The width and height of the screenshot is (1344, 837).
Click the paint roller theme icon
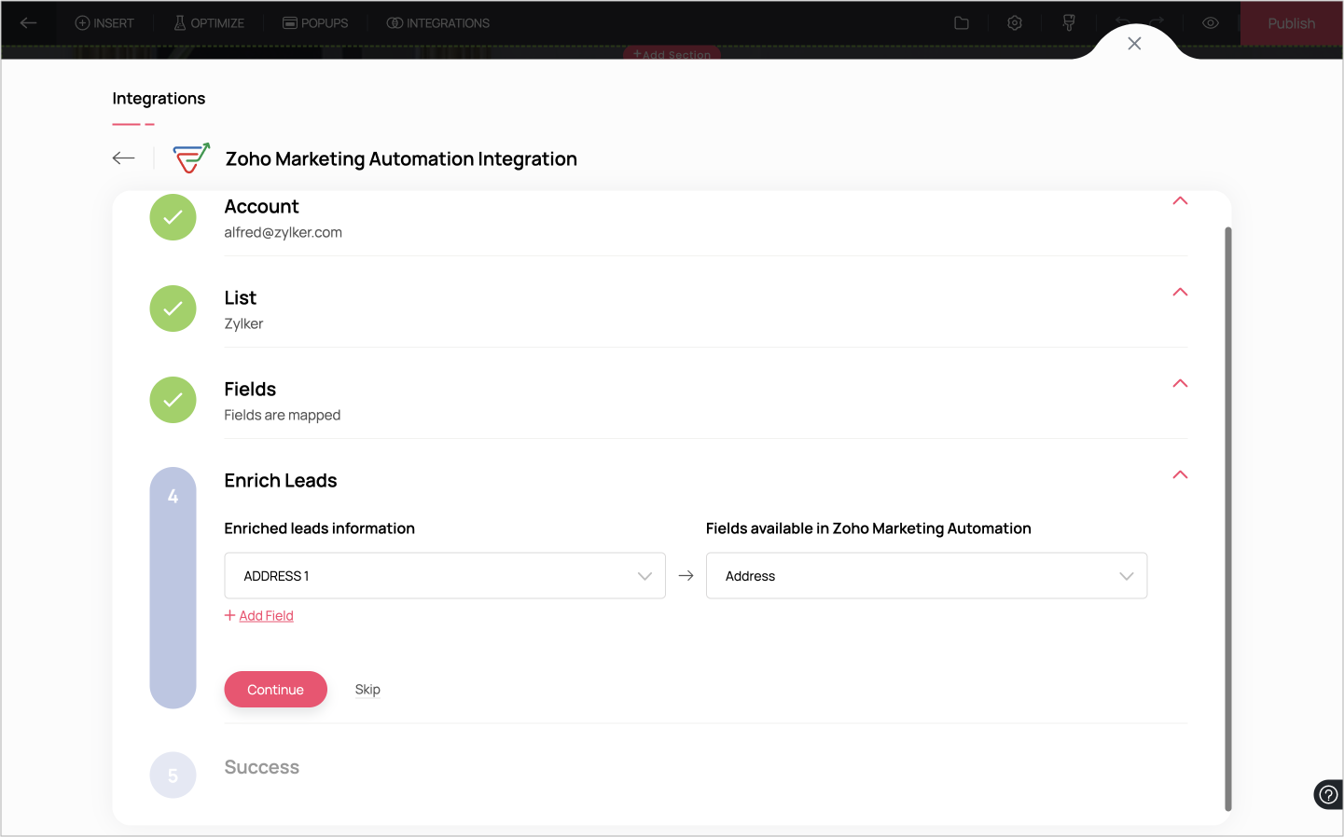[x=1069, y=23]
